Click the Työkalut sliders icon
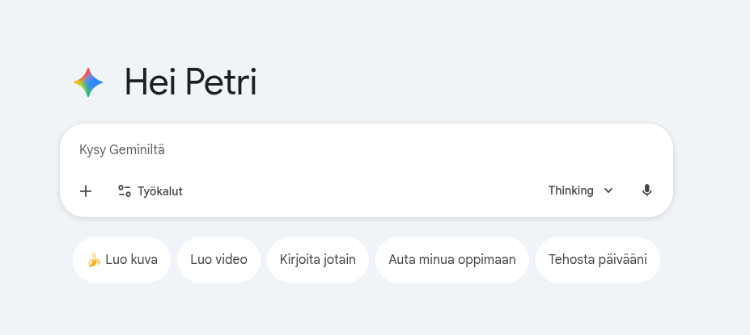 125,191
